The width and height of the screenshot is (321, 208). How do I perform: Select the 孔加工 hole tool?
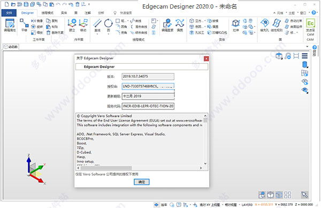(197, 32)
